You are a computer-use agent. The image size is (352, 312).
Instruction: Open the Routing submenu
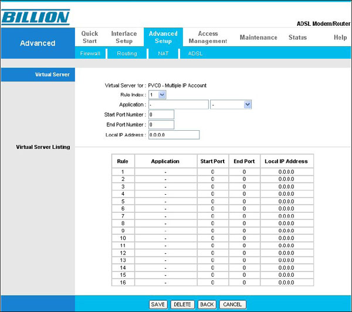(126, 53)
